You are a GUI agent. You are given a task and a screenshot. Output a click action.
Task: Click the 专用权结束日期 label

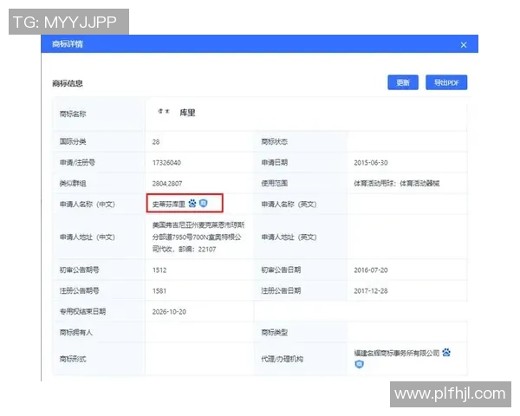(x=82, y=311)
